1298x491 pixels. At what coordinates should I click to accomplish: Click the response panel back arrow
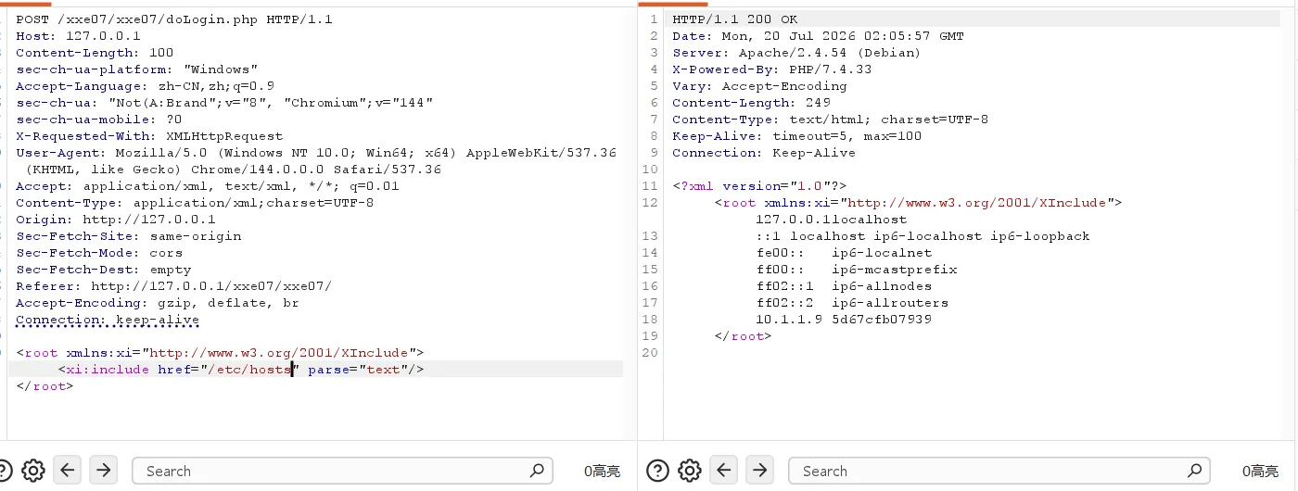(x=724, y=471)
